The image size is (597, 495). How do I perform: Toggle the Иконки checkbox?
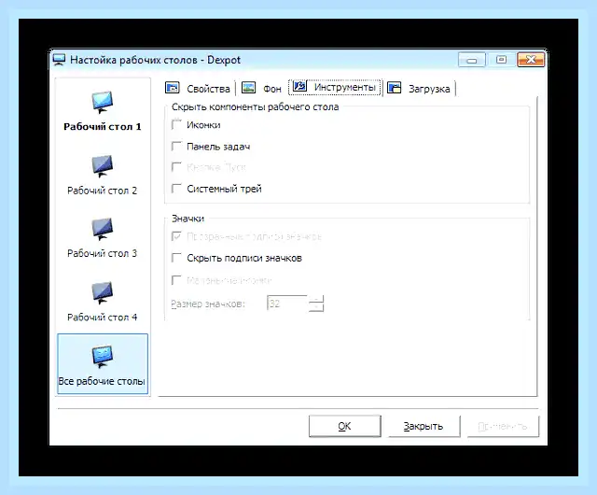[x=176, y=125]
